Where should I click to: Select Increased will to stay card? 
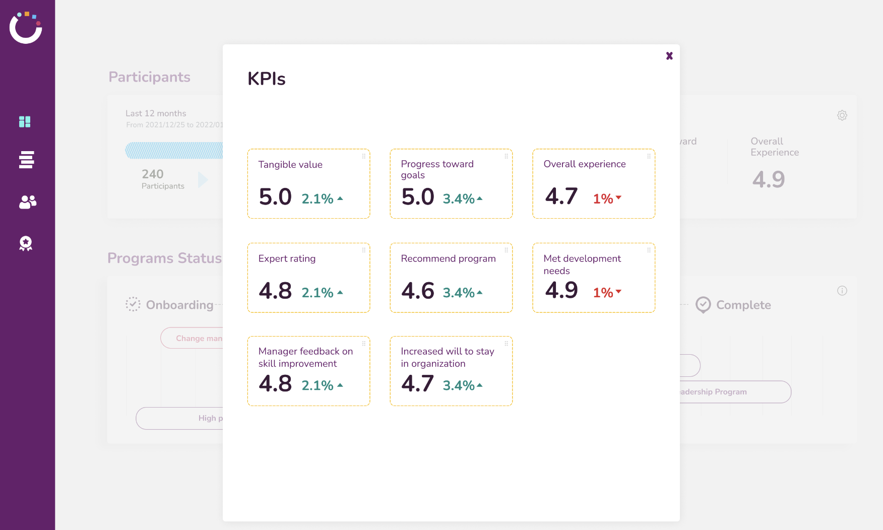coord(451,371)
